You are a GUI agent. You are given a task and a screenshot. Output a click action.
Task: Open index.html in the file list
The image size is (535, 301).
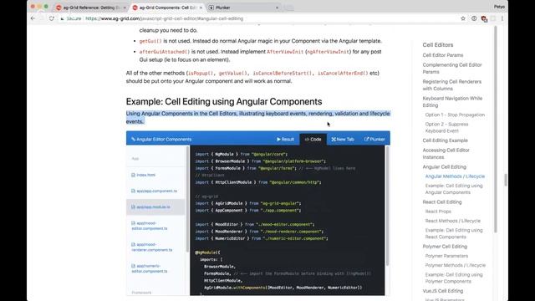145,175
